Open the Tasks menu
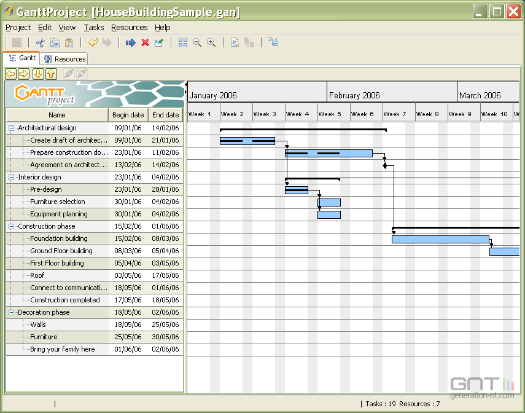 coord(94,28)
